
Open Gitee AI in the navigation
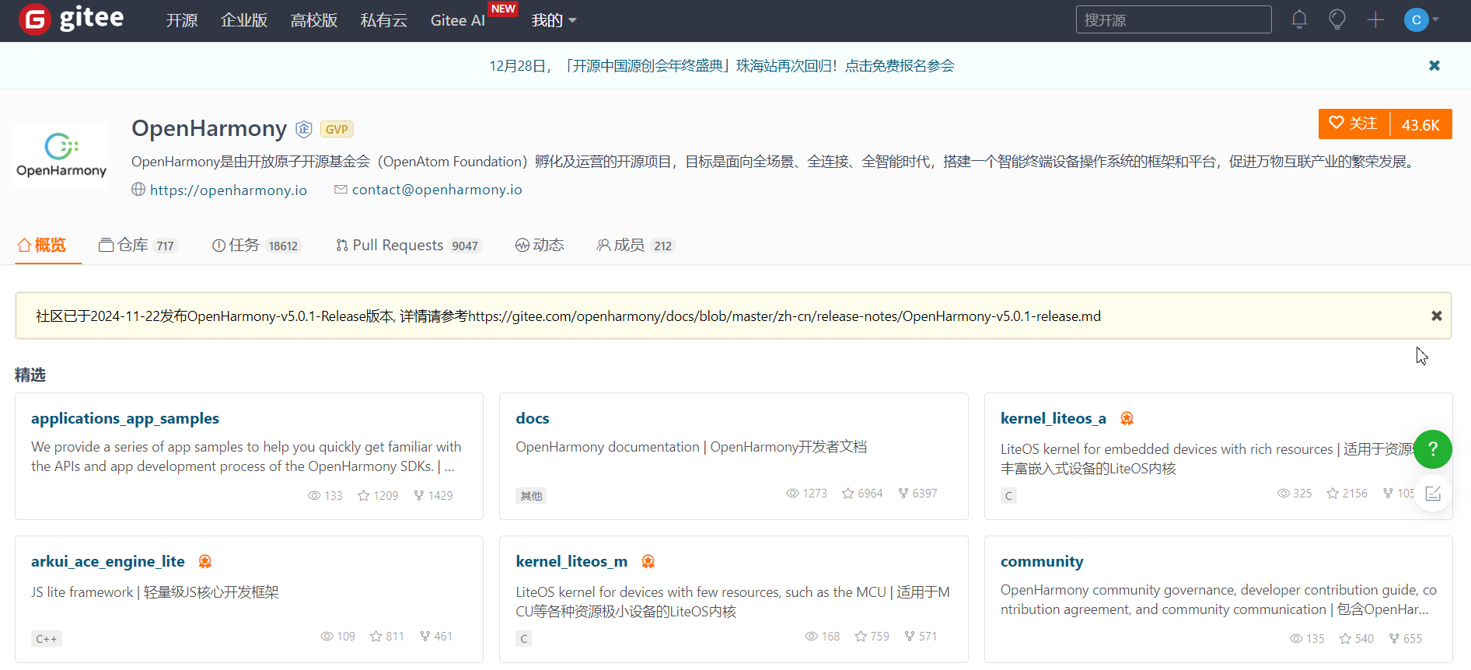pos(458,20)
